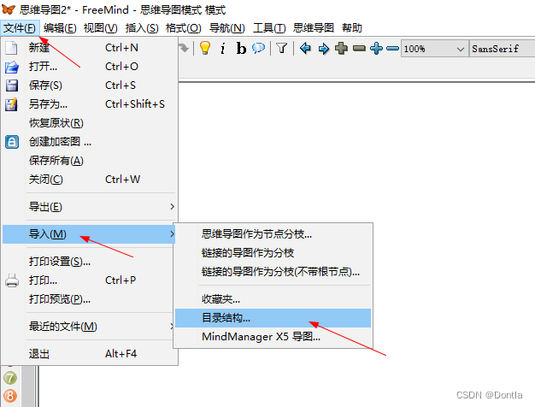Choose 保存(S) menu item
This screenshot has height=407, width=535.
click(89, 86)
